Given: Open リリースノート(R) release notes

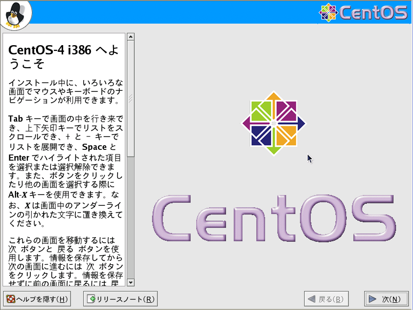Looking at the screenshot, I should (120, 299).
